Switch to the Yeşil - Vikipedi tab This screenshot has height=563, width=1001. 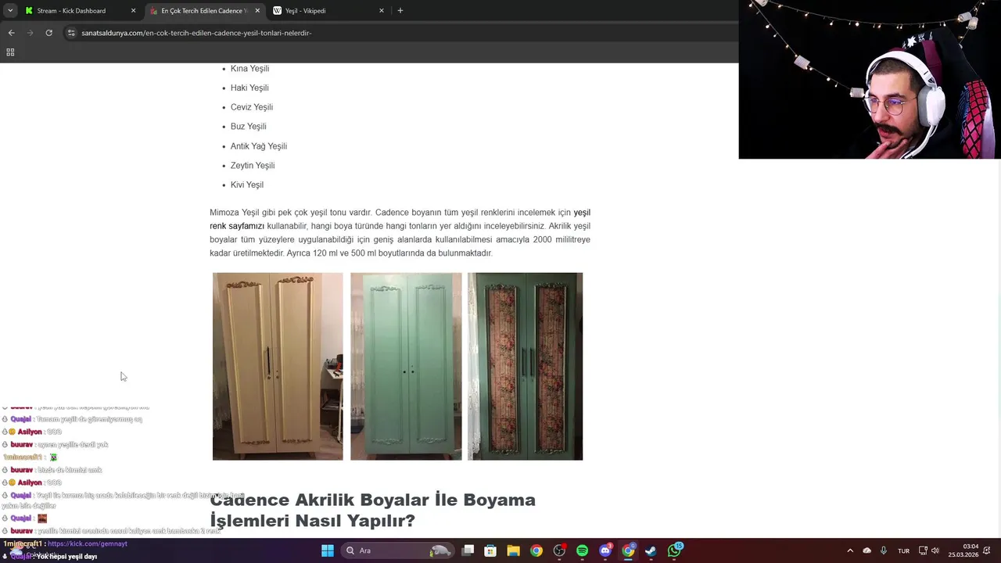coord(328,11)
